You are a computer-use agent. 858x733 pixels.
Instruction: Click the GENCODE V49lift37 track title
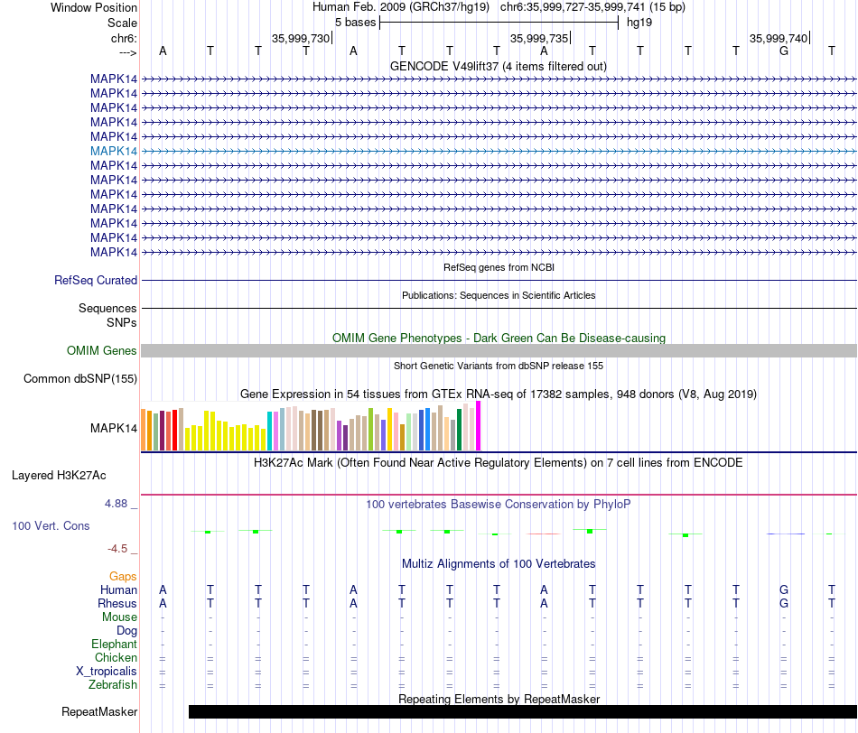[x=499, y=66]
